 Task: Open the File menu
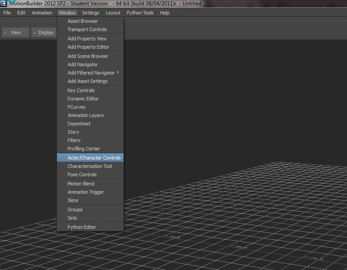pos(7,13)
